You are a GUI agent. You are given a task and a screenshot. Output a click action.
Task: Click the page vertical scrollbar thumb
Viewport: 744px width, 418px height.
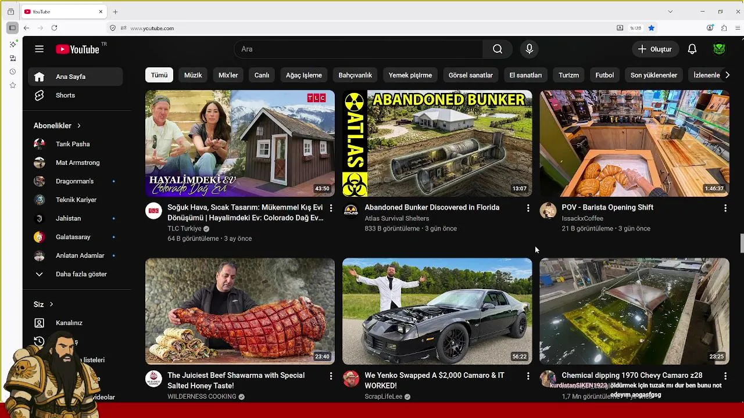coord(742,243)
